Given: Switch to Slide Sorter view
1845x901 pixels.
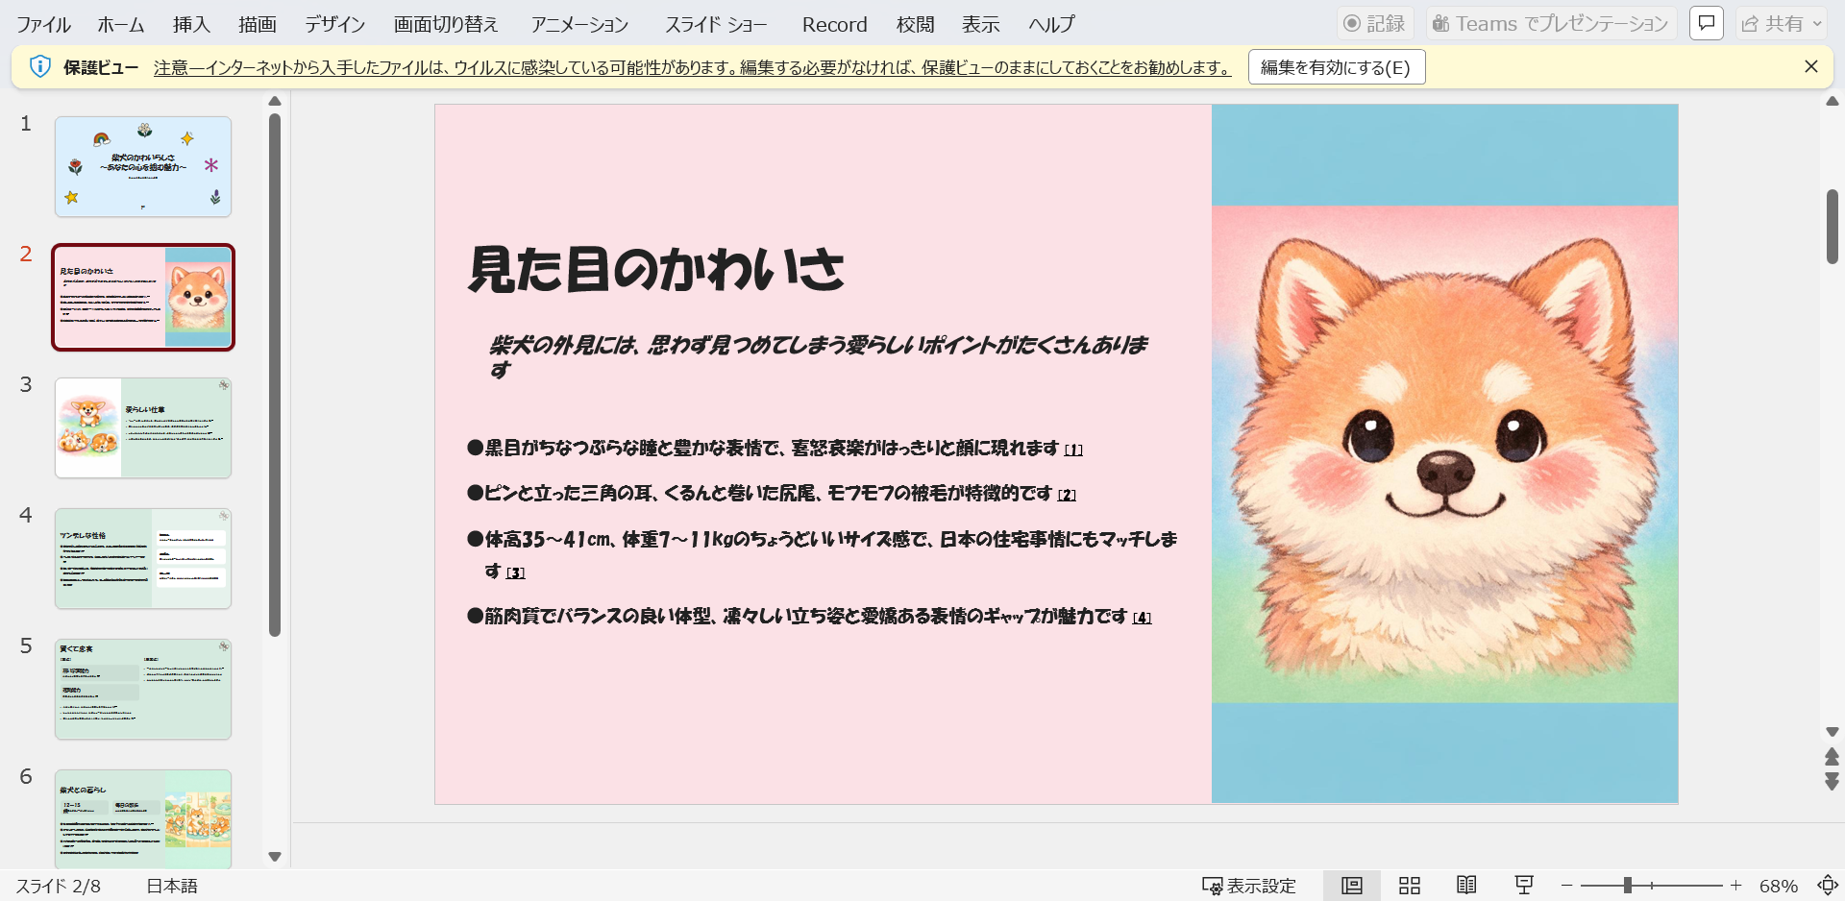Looking at the screenshot, I should pyautogui.click(x=1409, y=885).
